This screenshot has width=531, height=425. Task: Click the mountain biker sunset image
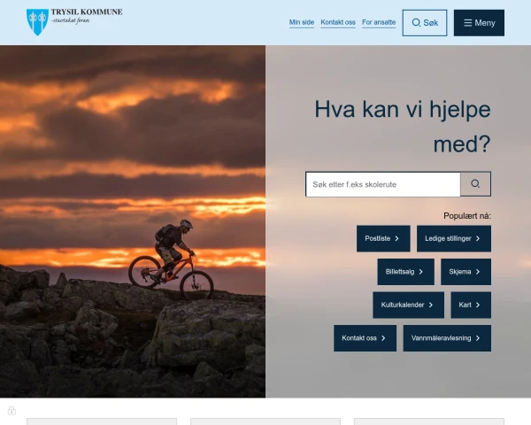point(133,221)
